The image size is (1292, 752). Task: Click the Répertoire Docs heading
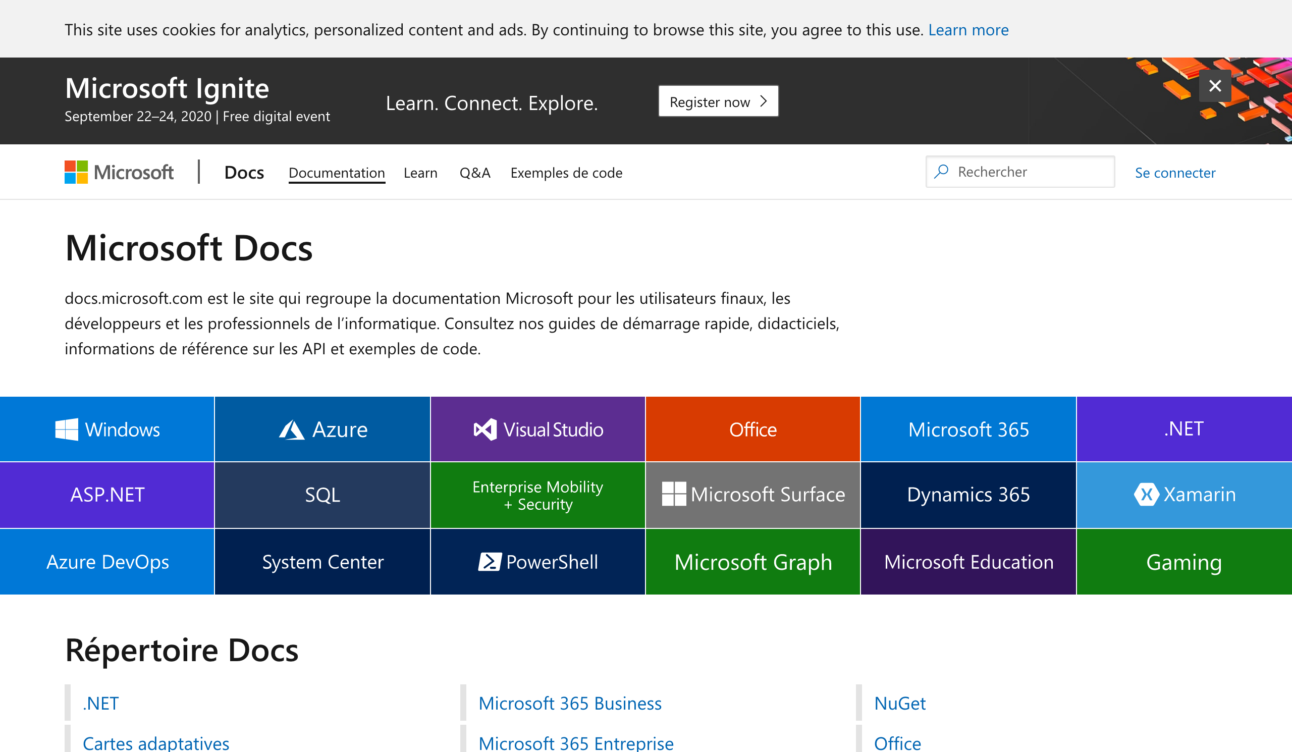[x=182, y=650]
